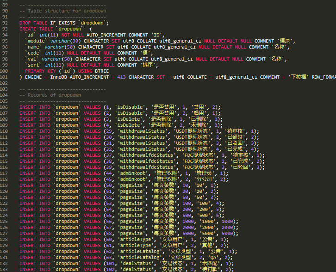Click 'INSERT INTO' keyword on line 106
336x272 pixels.
click(x=35, y=107)
